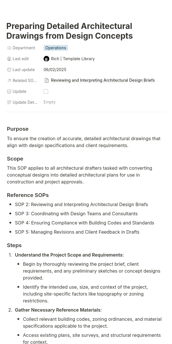Click the Last edit property label
172x344 pixels.
tap(21, 59)
